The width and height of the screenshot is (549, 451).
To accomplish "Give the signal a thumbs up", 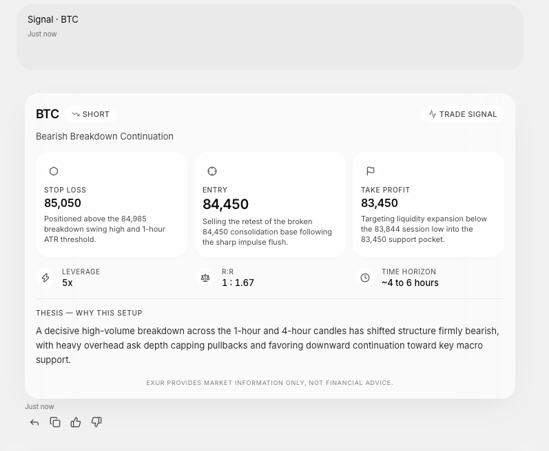I will tap(76, 422).
